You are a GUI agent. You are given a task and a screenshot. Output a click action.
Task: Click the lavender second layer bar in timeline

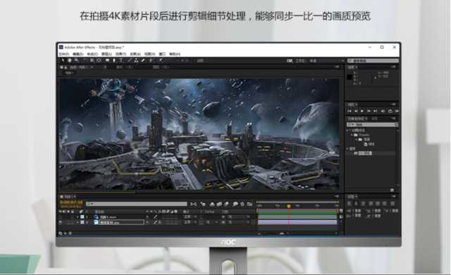point(297,222)
